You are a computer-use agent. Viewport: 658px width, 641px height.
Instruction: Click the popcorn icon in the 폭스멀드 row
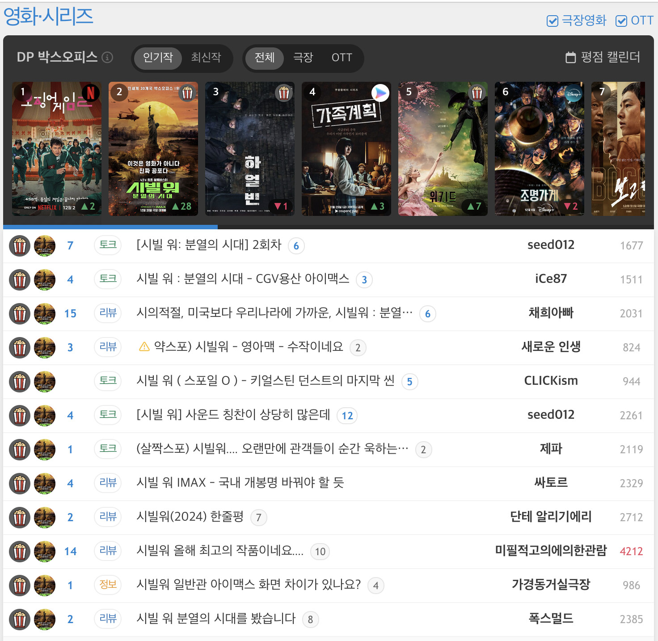(20, 620)
